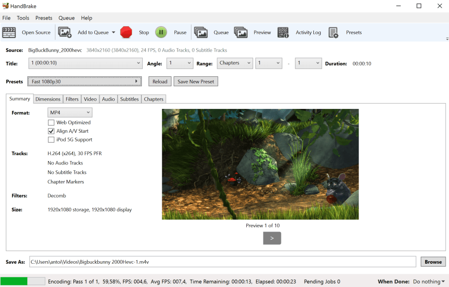This screenshot has width=449, height=287.
Task: Click the Save As file path field
Action: 223,262
